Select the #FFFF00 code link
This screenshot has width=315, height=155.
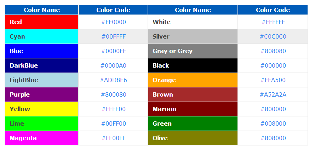114,109
